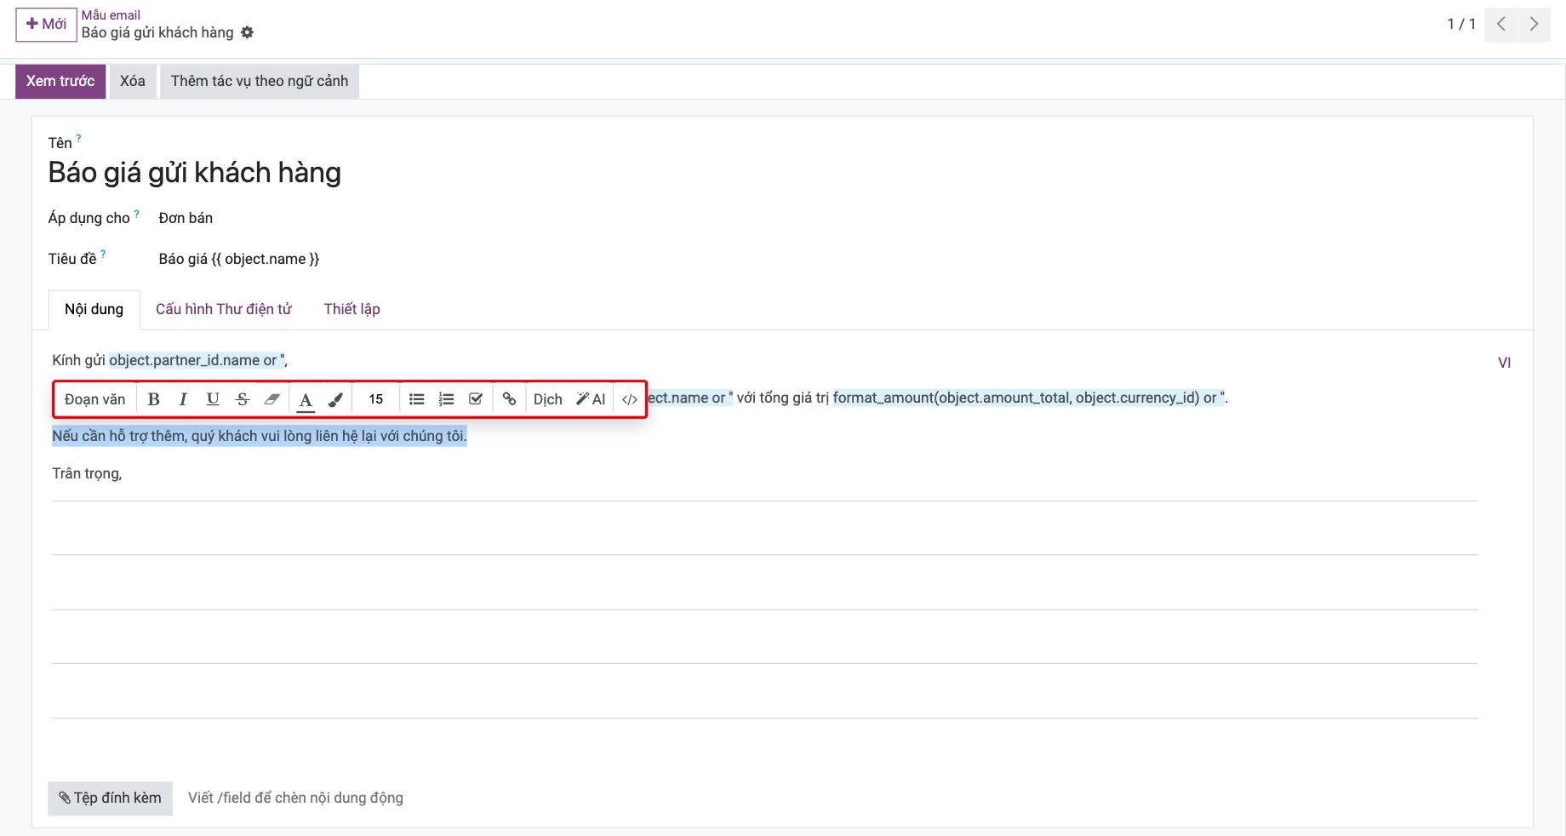This screenshot has width=1566, height=836.
Task: Open the Thiết lập tab
Action: coord(352,309)
